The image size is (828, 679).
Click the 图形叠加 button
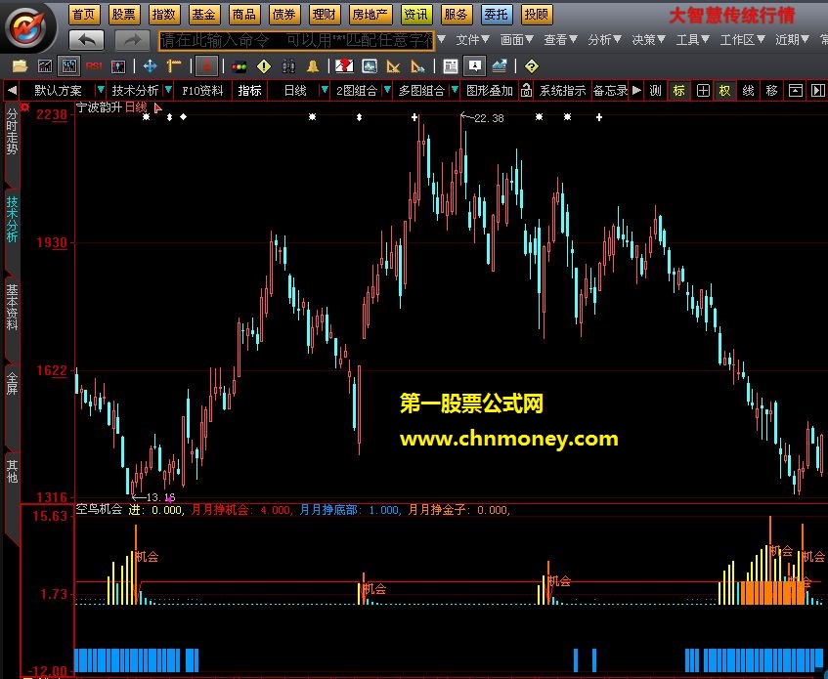490,91
